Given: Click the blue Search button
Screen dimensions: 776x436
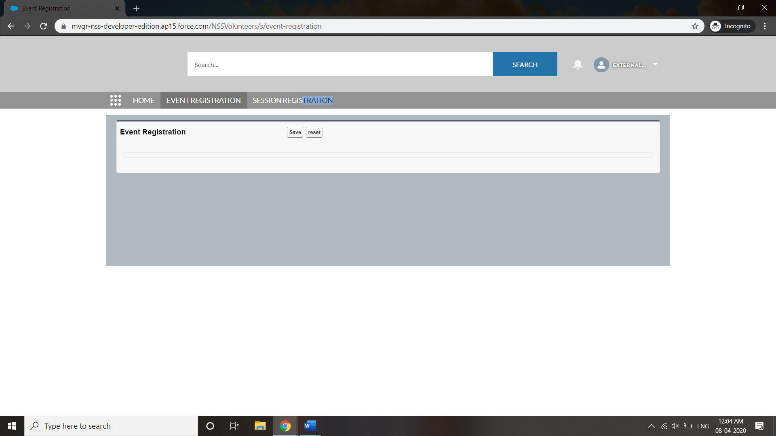Looking at the screenshot, I should 525,64.
